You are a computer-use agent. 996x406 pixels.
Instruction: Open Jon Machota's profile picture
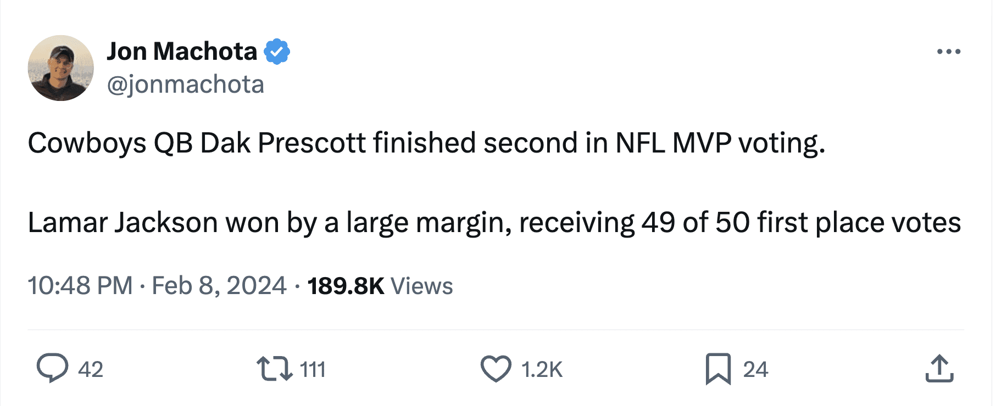pyautogui.click(x=60, y=68)
